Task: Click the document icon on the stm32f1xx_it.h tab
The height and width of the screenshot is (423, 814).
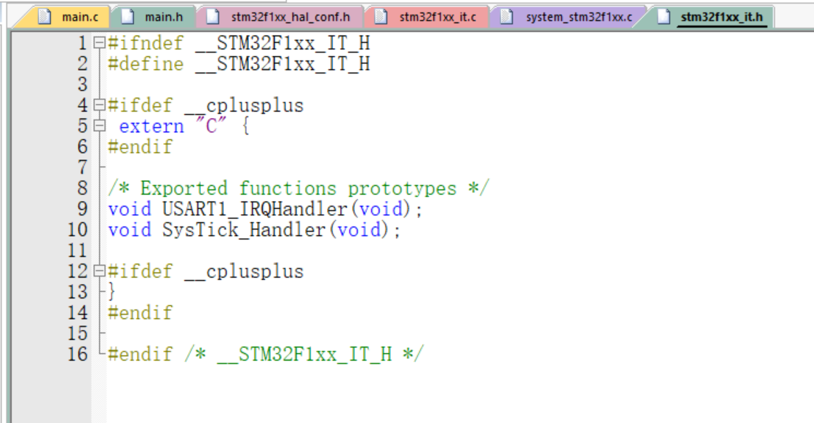Action: pos(663,17)
